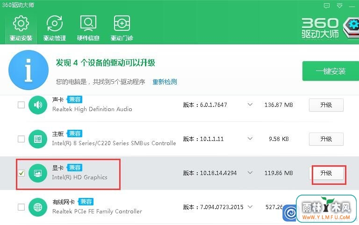Screen dimensions: 359x225
Task: Click 升级 for the 显卡 driver
Action: point(326,173)
